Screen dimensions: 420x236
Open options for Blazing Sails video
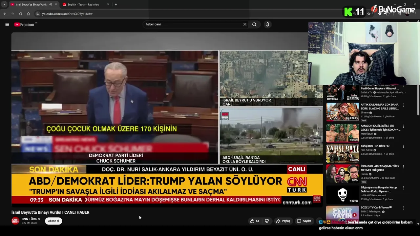[x=404, y=105]
